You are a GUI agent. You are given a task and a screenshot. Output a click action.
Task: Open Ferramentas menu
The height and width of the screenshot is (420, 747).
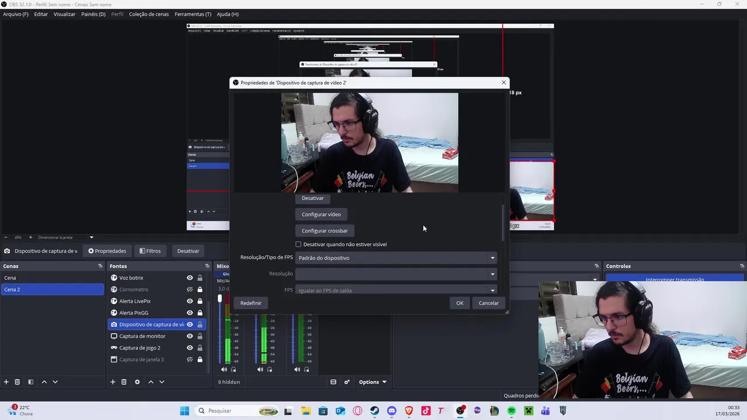(193, 14)
